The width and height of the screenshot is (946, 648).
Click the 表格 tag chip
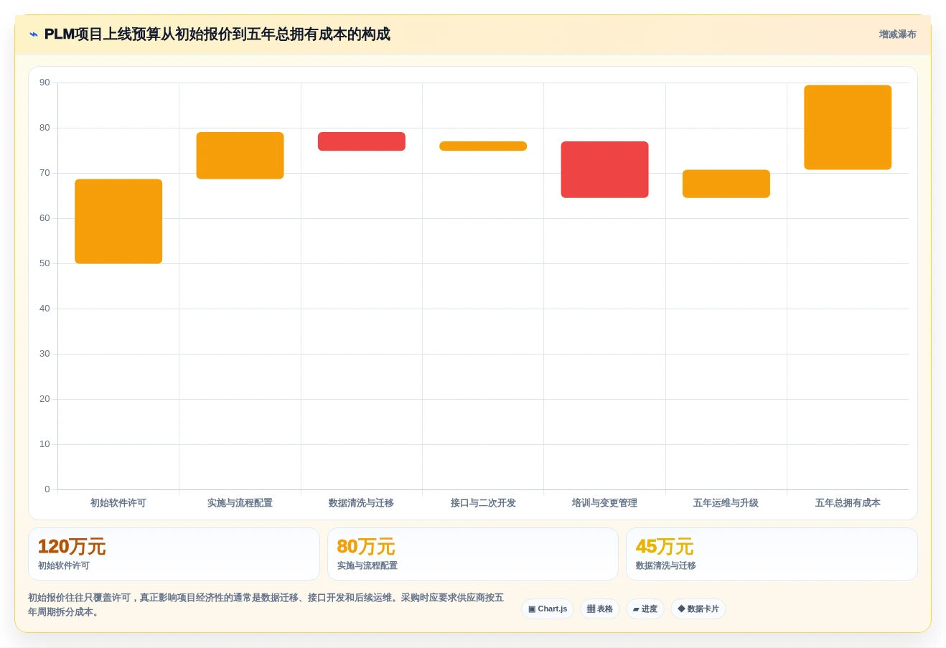pyautogui.click(x=600, y=609)
